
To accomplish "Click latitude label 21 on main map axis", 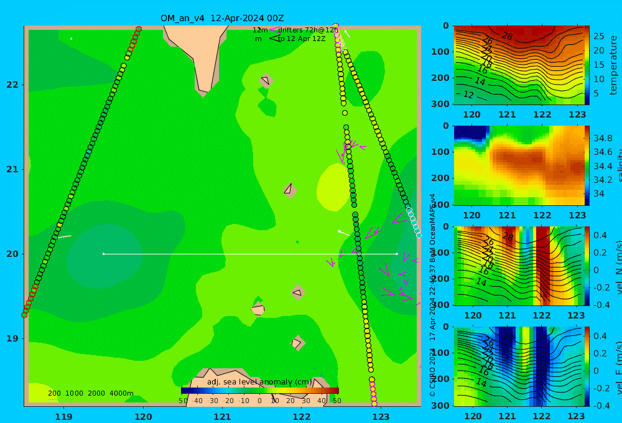I will coord(12,169).
